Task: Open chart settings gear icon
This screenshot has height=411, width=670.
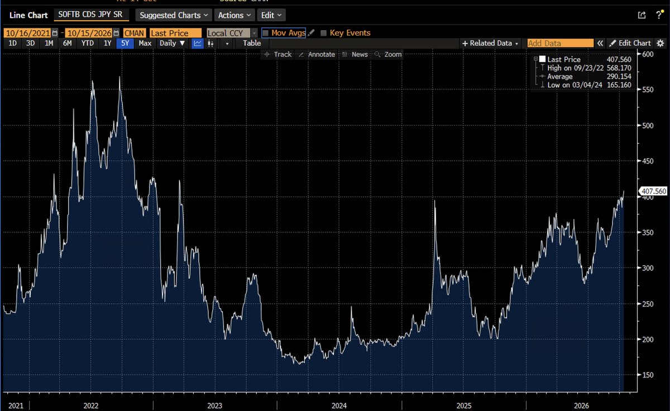Action: tap(661, 43)
